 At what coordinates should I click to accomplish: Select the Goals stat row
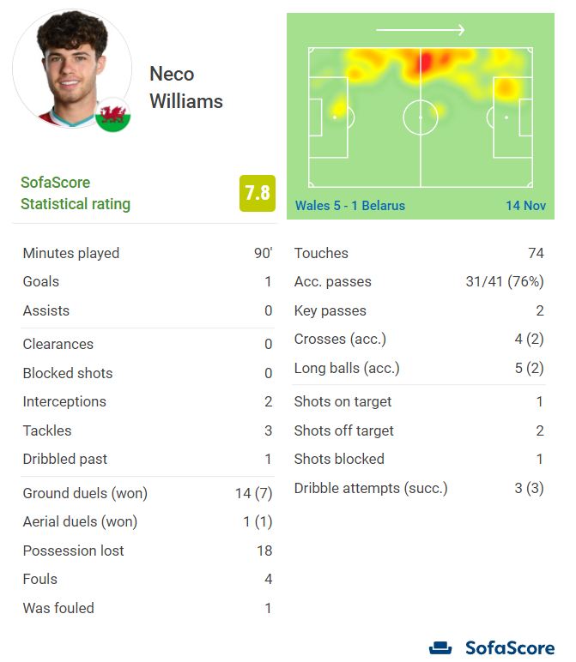tap(147, 281)
